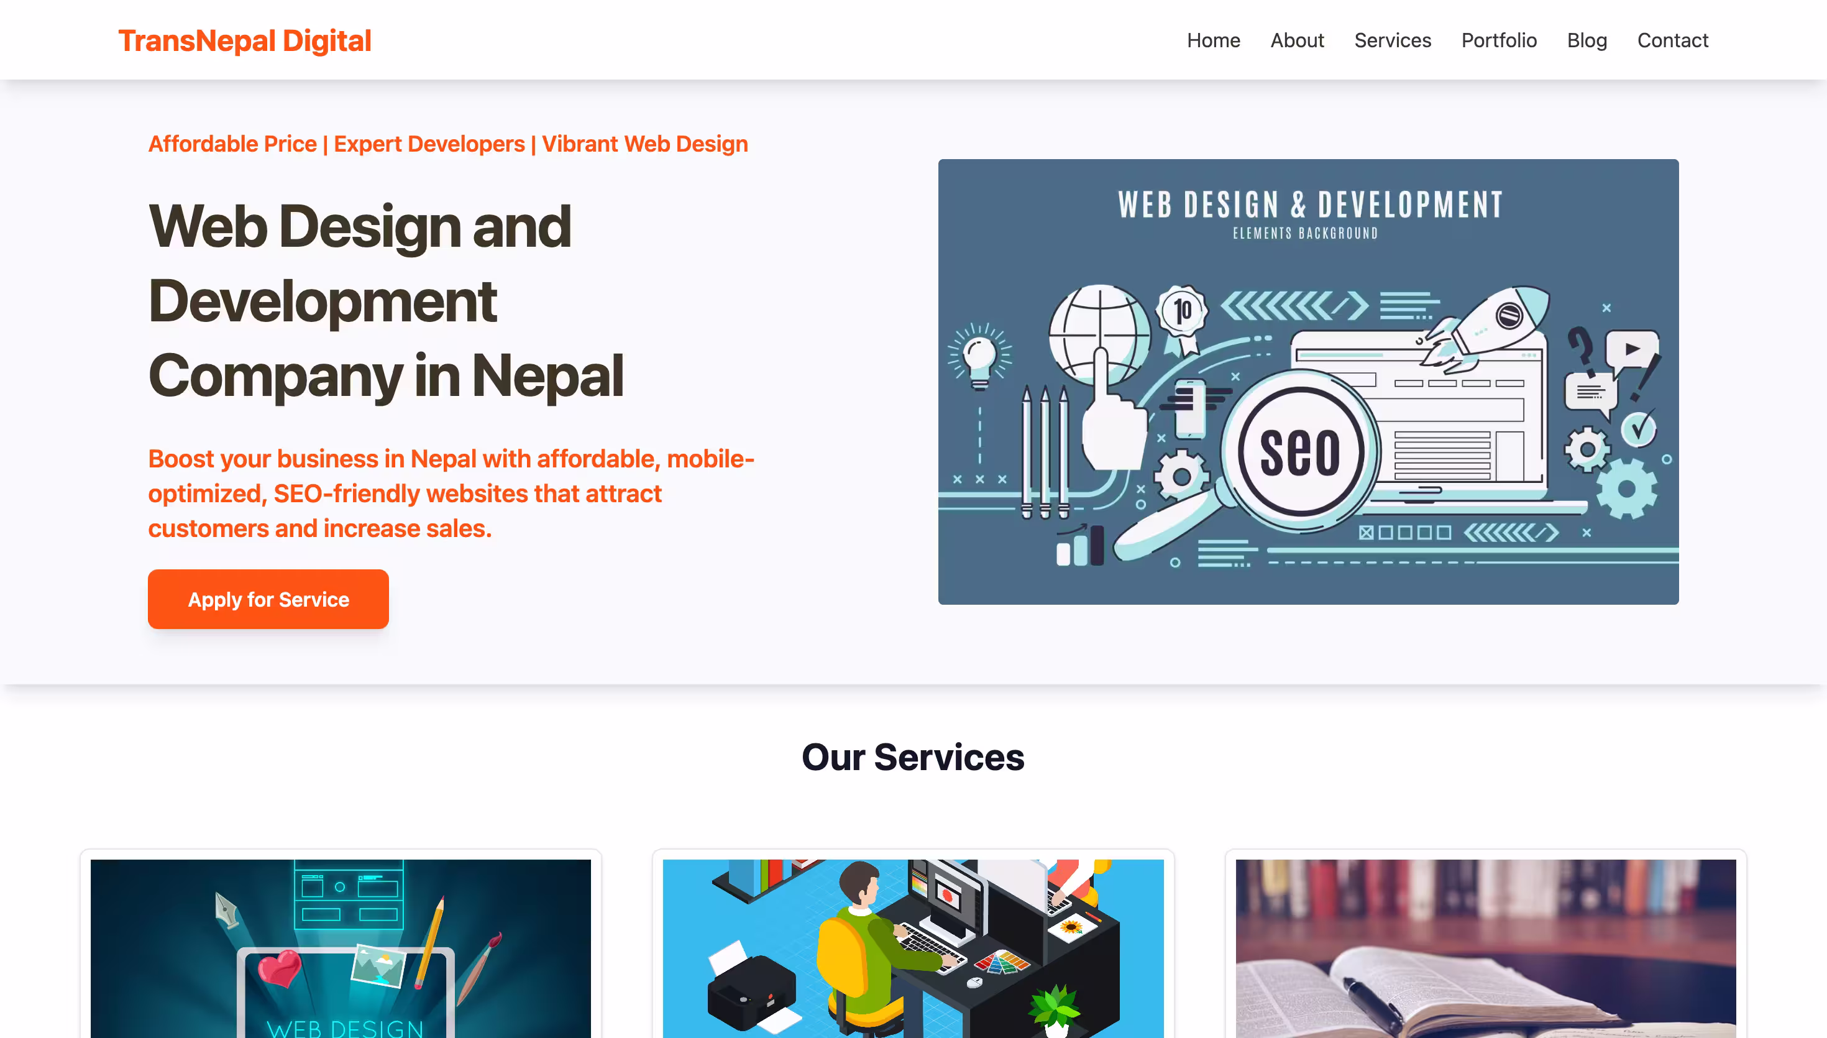Open the isometric developer desk service image
Screen dimensions: 1827x1038
pos(913,948)
